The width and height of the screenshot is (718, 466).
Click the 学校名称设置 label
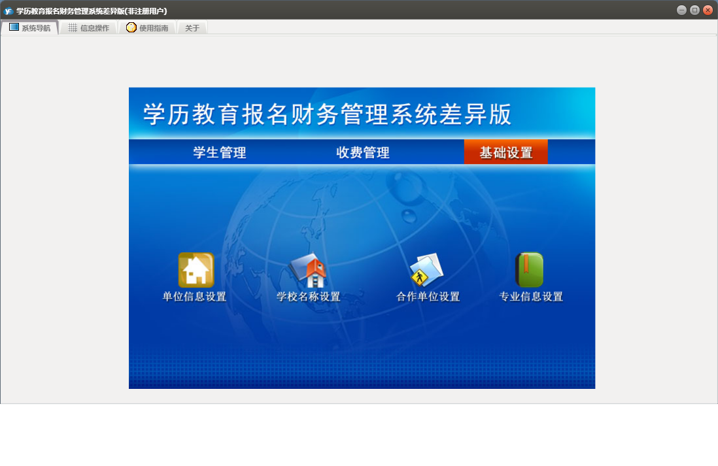(309, 297)
